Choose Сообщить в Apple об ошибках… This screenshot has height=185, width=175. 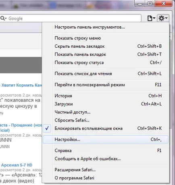tap(106, 159)
